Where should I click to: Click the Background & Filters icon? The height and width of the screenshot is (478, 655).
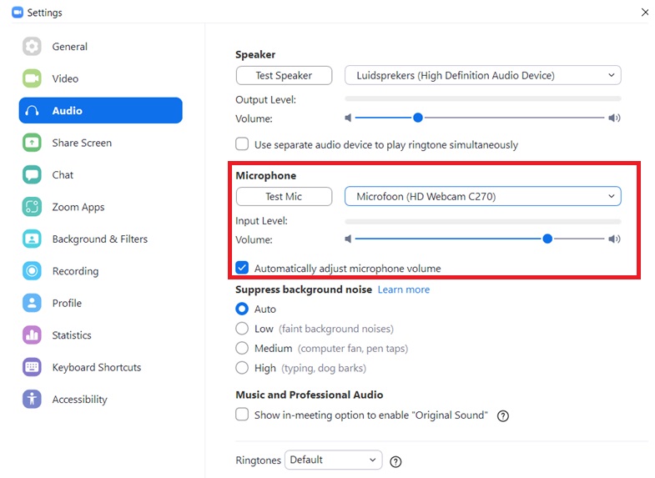click(32, 239)
